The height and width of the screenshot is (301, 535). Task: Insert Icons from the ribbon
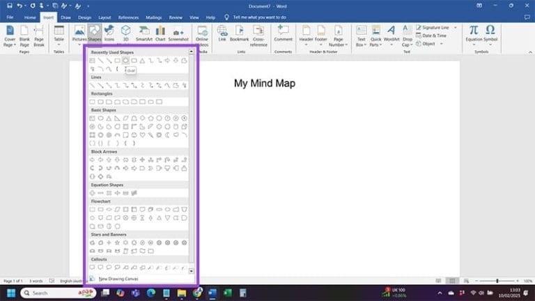[x=109, y=33]
